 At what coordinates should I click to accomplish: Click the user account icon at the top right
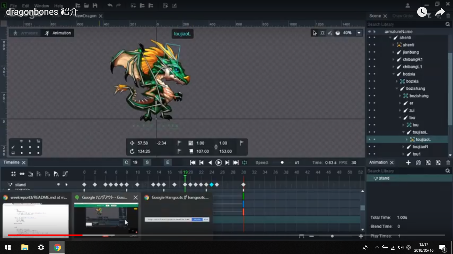tap(408, 6)
